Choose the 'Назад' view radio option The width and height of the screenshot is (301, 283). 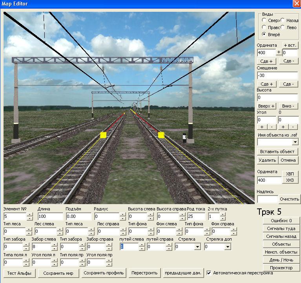pos(283,20)
